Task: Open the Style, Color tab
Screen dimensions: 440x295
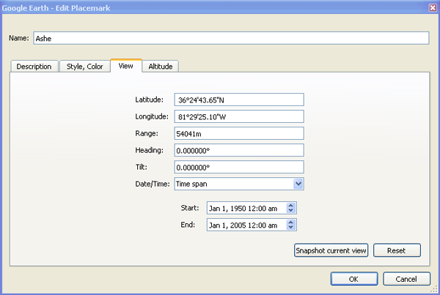Action: 85,67
